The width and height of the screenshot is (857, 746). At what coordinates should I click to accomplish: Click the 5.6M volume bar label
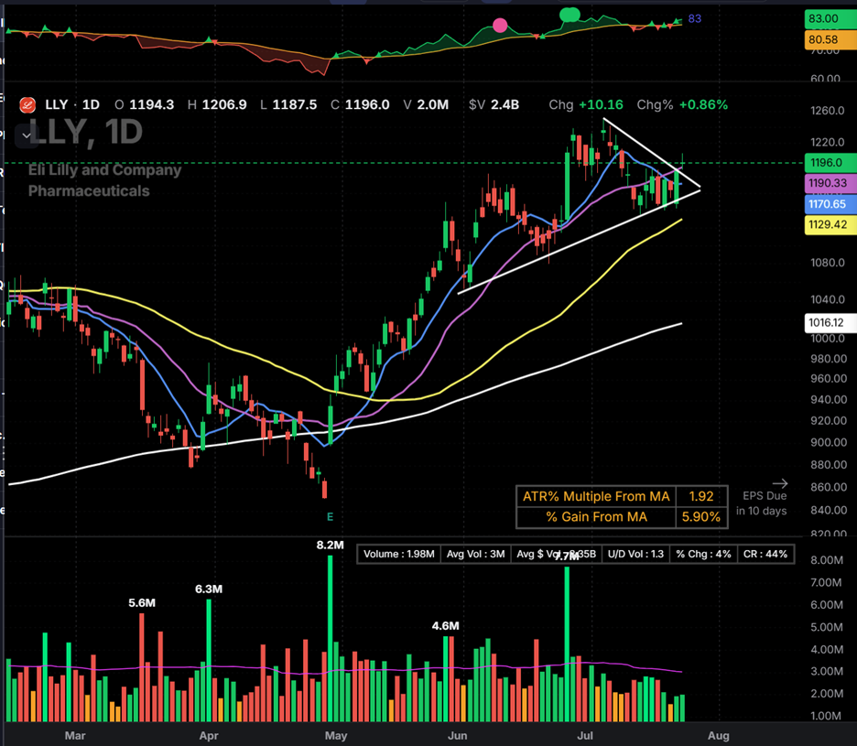(x=142, y=603)
